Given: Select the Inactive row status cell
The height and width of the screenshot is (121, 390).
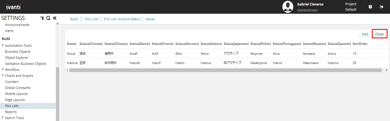Looking at the screenshot, I should coord(72,63).
